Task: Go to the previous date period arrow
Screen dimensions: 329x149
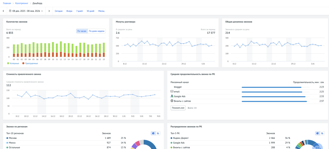Action: (4, 11)
